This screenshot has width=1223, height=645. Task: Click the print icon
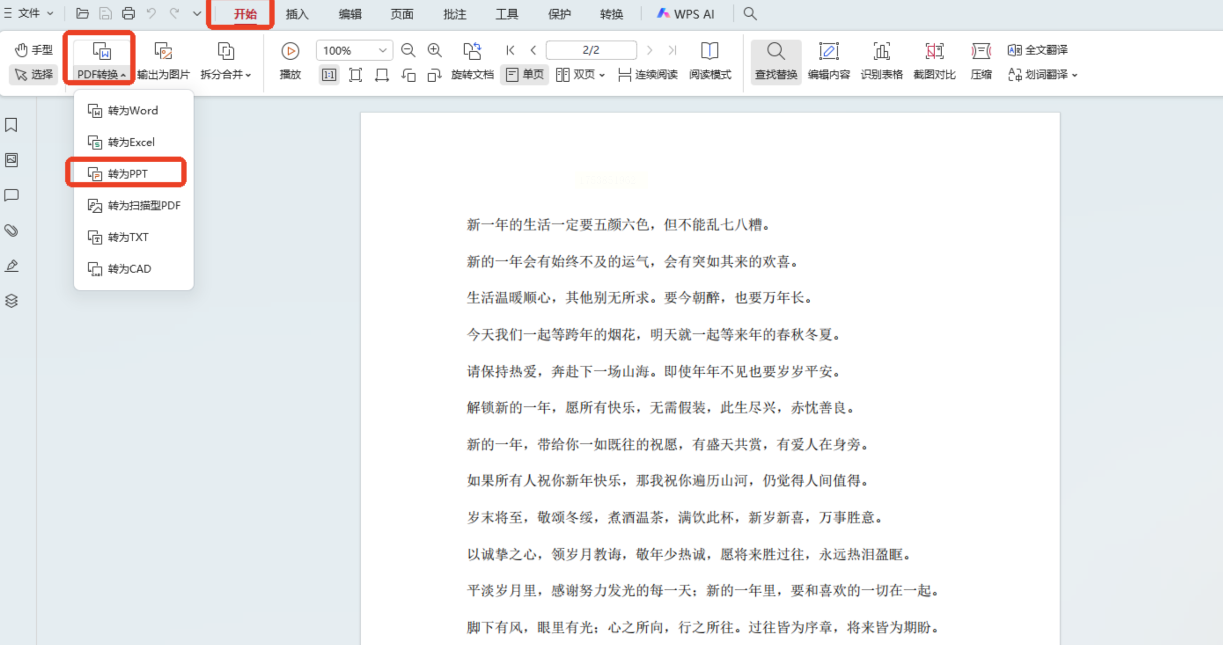pos(128,13)
